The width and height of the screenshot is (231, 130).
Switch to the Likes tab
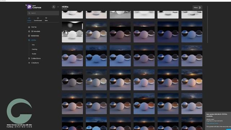click(x=46, y=19)
